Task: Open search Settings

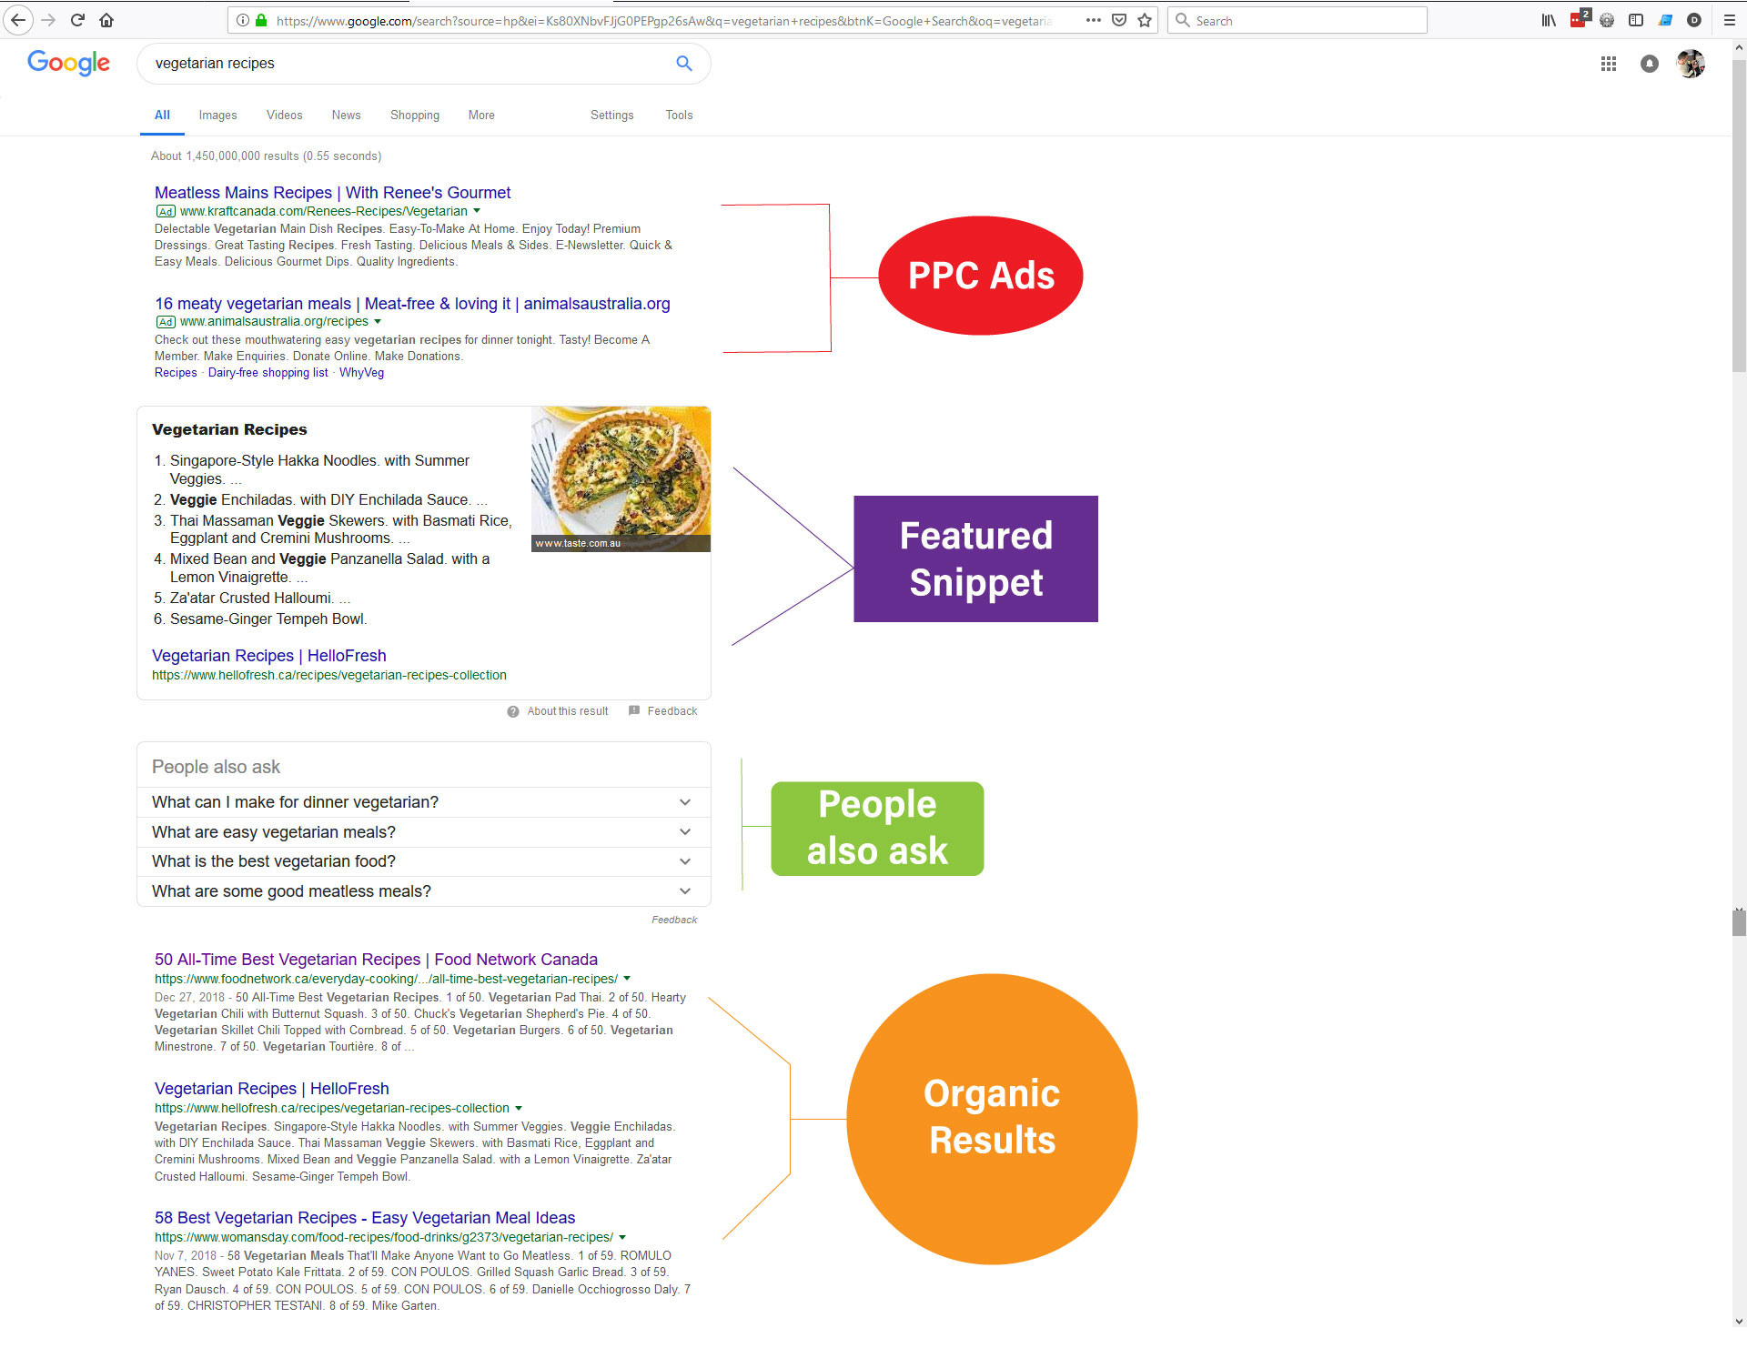Action: coord(611,115)
